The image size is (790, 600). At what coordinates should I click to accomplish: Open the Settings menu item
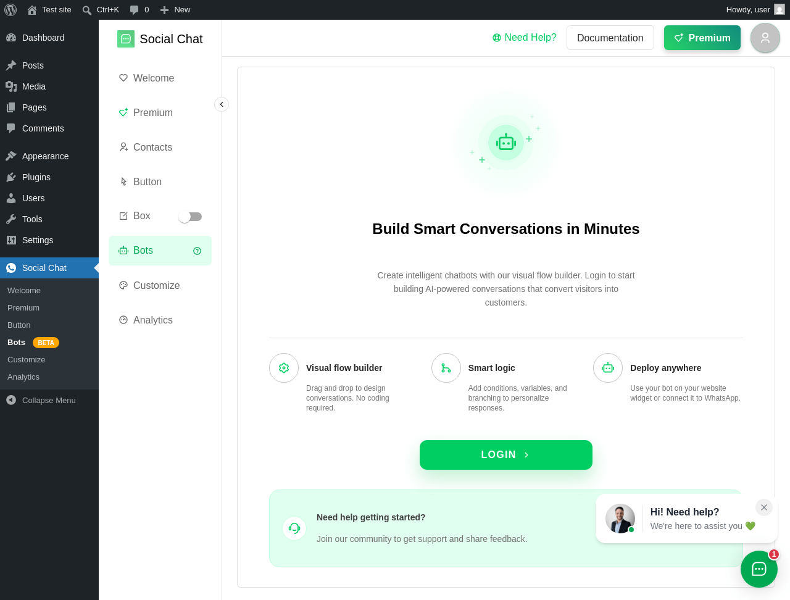[49, 240]
